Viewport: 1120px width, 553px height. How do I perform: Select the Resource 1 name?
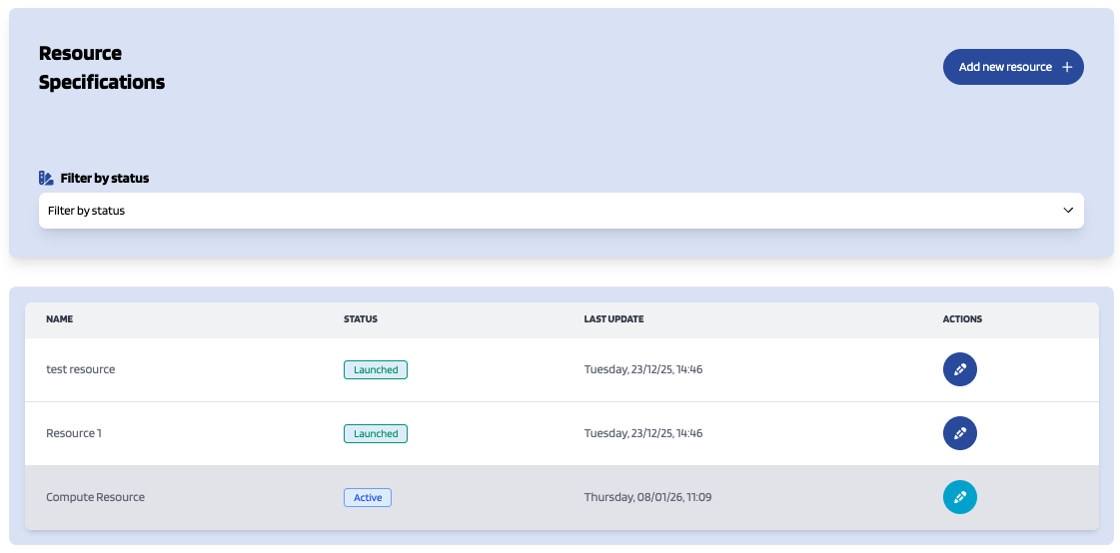click(74, 433)
